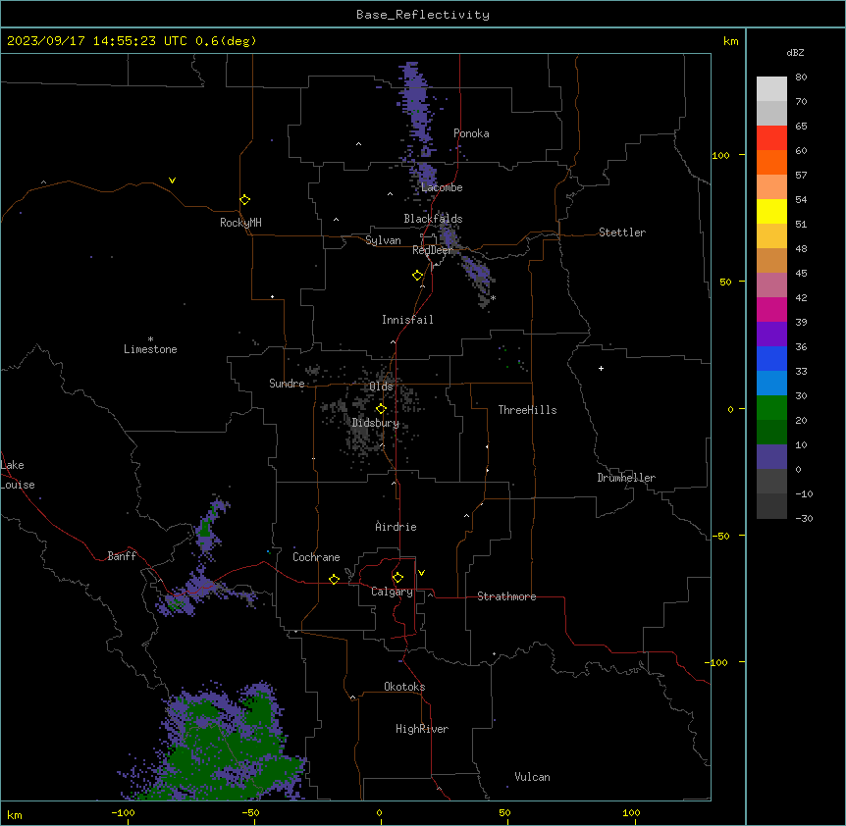Viewport: 846px width, 826px height.
Task: Click the Cochrane town label
Action: pyautogui.click(x=316, y=557)
